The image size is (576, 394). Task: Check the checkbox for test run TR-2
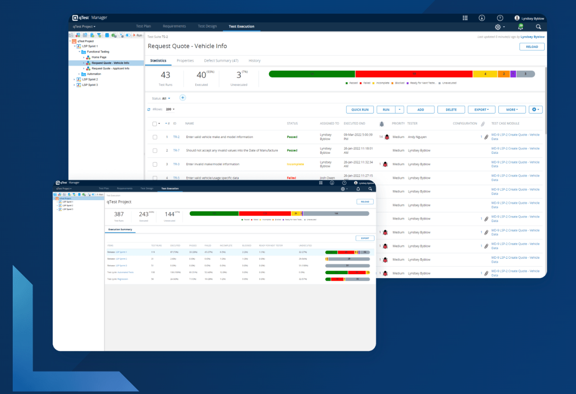click(154, 137)
